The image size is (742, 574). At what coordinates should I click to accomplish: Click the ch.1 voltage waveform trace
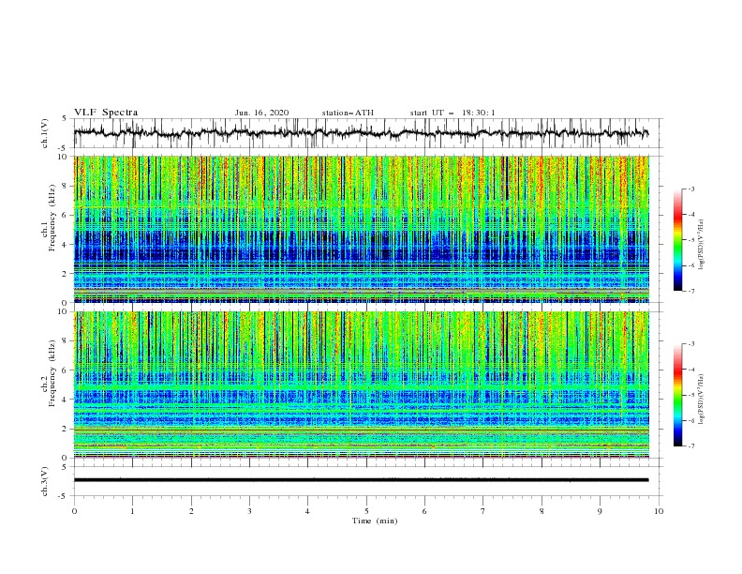click(x=361, y=133)
